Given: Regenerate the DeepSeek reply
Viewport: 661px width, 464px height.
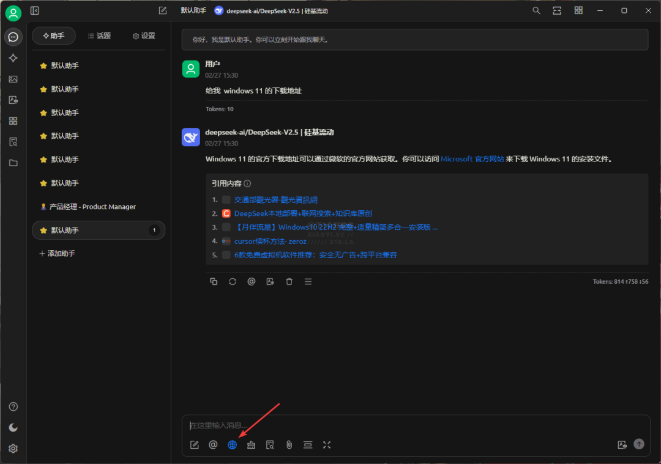Looking at the screenshot, I should coord(233,282).
